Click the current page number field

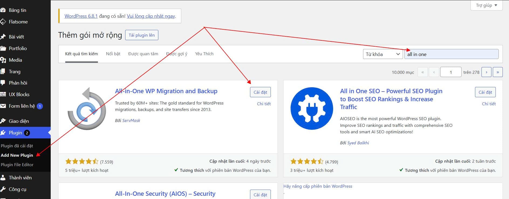point(451,72)
